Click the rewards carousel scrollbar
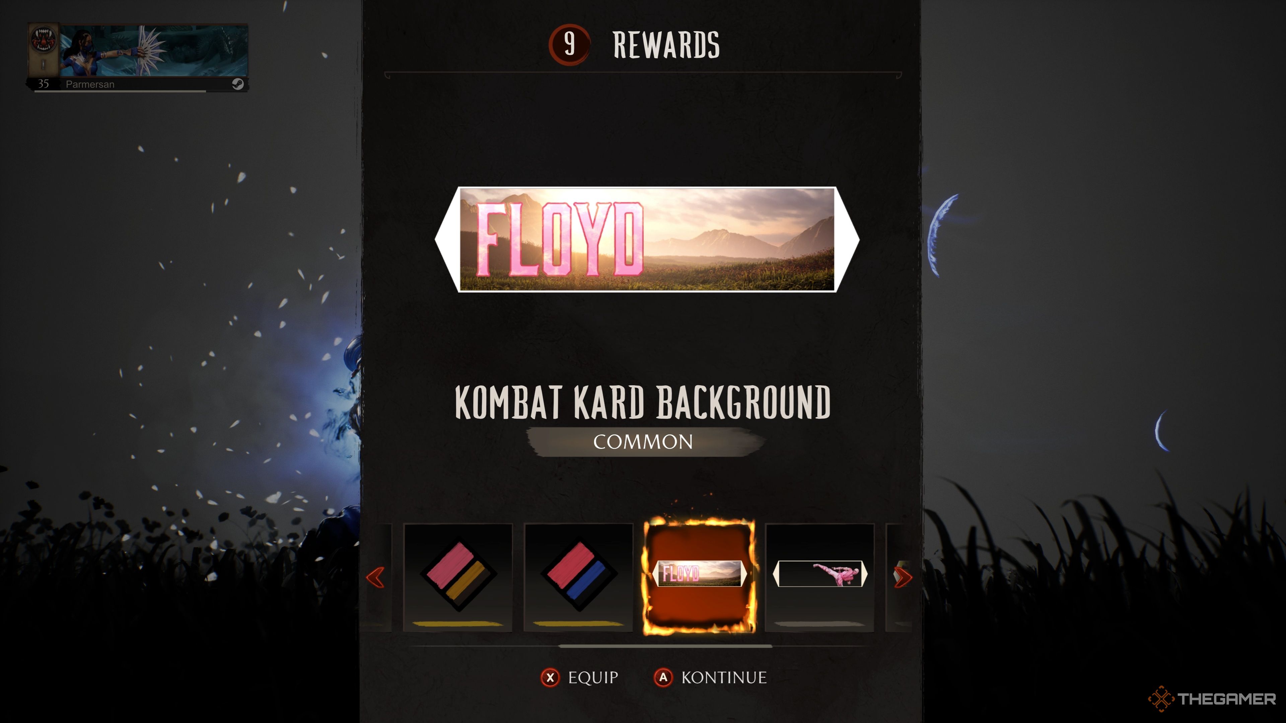Viewport: 1286px width, 723px height. click(665, 646)
